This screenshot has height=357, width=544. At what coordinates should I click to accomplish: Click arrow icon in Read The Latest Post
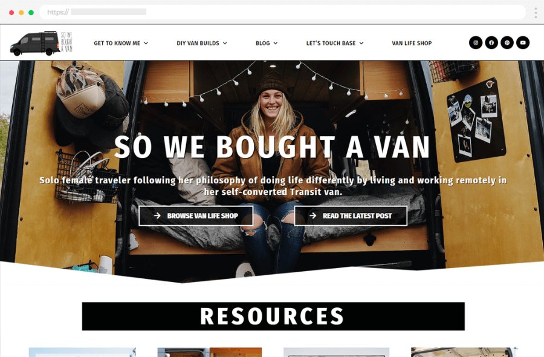pos(312,215)
